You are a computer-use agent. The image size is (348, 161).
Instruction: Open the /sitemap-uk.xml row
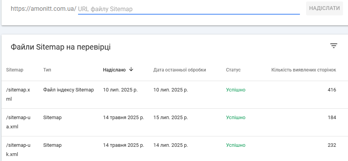175,149
